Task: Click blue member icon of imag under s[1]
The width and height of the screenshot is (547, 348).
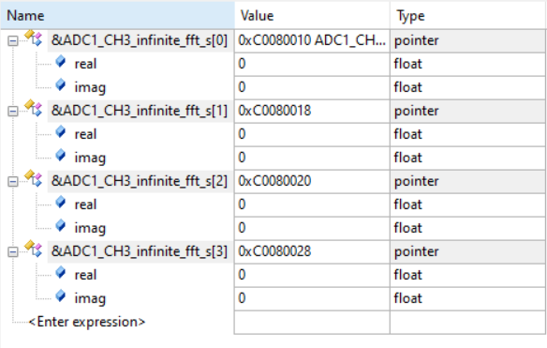Action: point(60,156)
